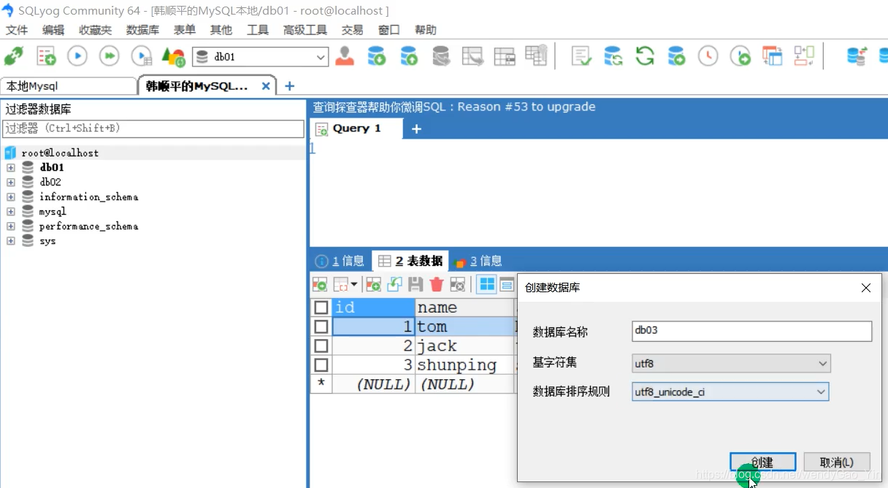Click the flush privileges icon near database selector

coord(173,56)
